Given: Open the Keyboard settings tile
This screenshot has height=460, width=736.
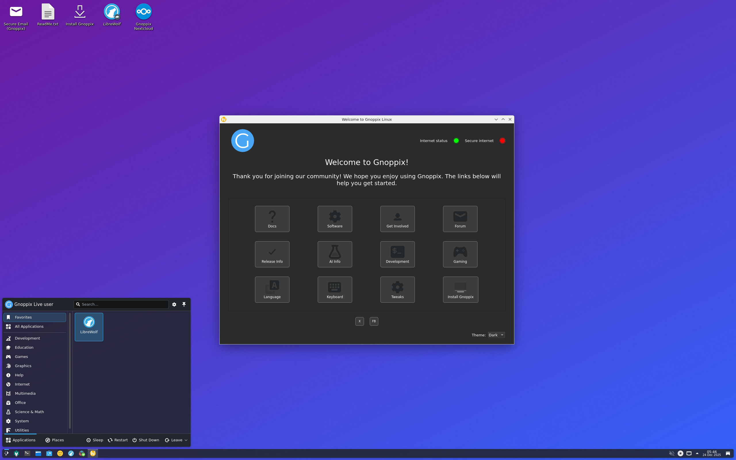Looking at the screenshot, I should tap(335, 289).
